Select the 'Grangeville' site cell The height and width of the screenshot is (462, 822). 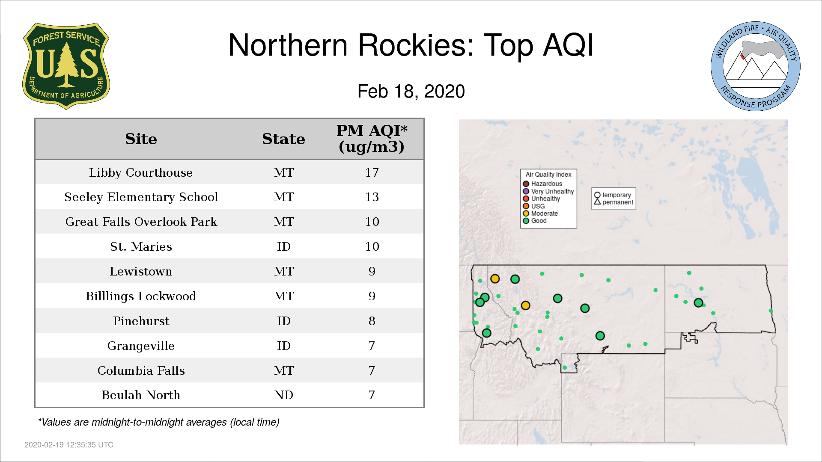coord(141,346)
